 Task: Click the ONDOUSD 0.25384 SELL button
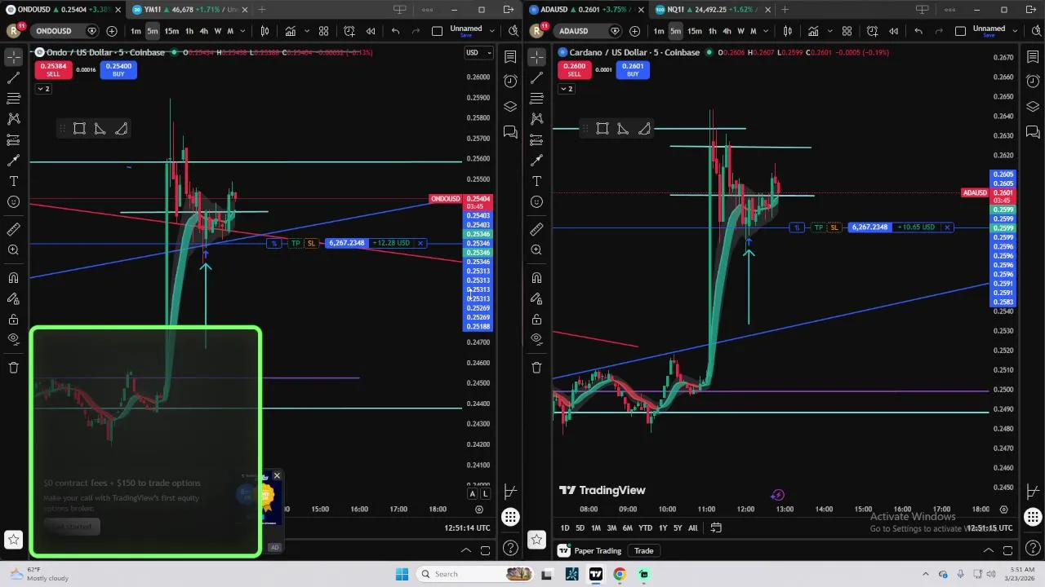[52, 70]
